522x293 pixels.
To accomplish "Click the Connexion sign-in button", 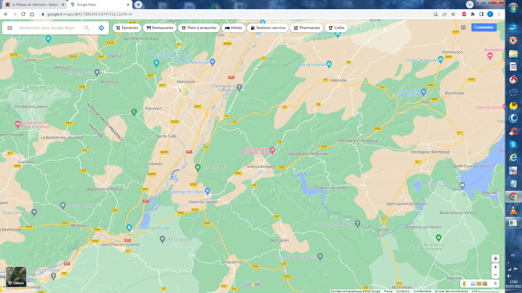I will tap(484, 27).
